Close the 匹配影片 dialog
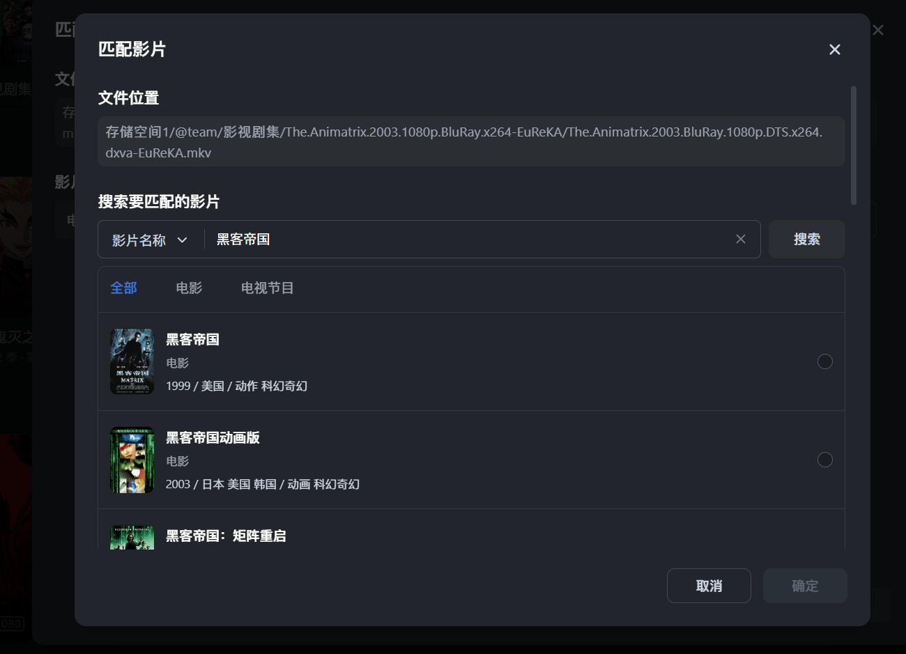Screen dimensions: 906x654 click(x=834, y=49)
